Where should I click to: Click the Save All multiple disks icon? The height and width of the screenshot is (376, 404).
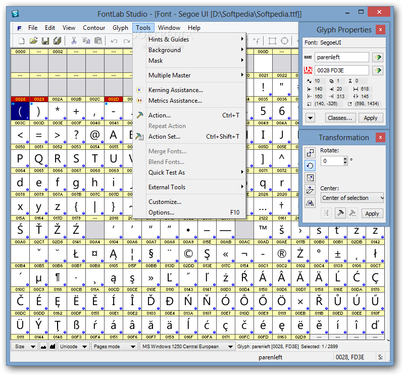pos(57,41)
